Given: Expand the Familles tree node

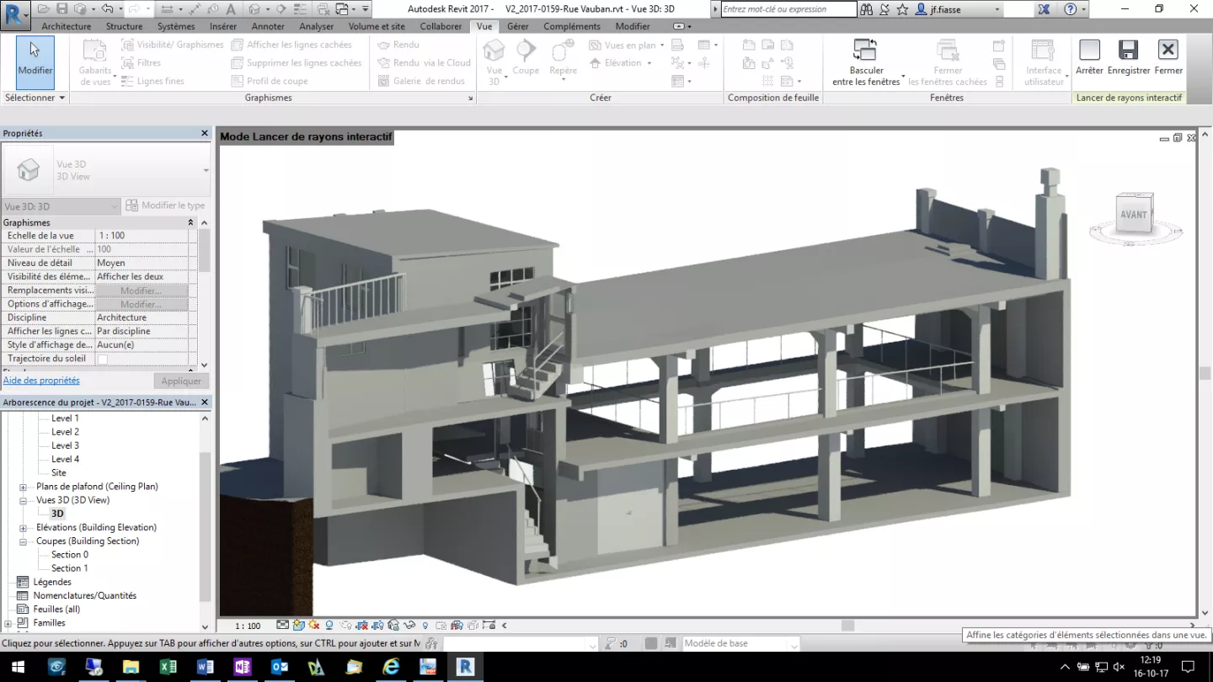Looking at the screenshot, I should 8,623.
